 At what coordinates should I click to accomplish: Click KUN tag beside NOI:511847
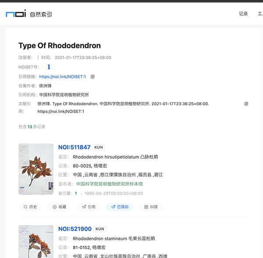pos(99,147)
